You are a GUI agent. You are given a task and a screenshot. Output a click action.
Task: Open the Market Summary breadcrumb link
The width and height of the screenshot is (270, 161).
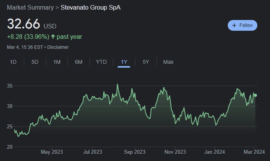coord(30,8)
